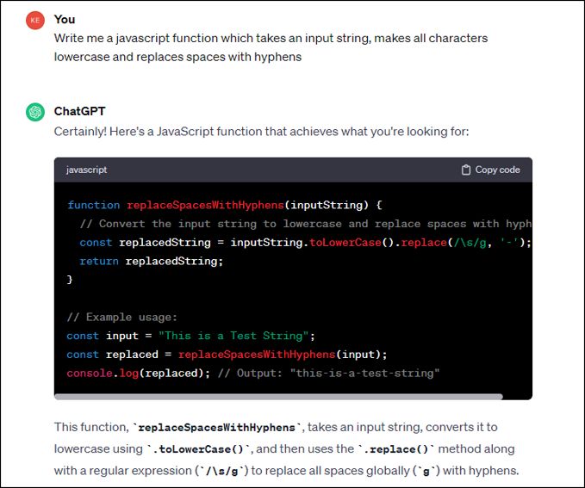Click the user prompt 'Write me a javascript function'
585x488 pixels.
271,47
